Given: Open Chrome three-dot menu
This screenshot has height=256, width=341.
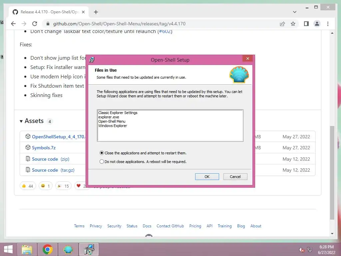Looking at the screenshot, I should [x=328, y=24].
